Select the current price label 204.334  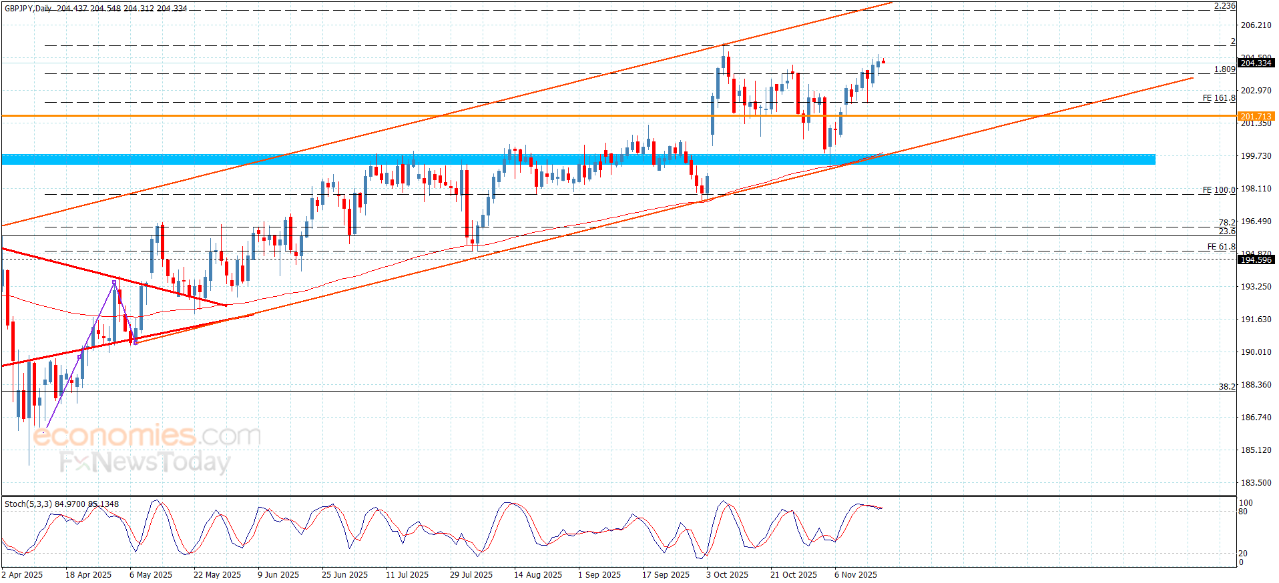tap(1256, 63)
